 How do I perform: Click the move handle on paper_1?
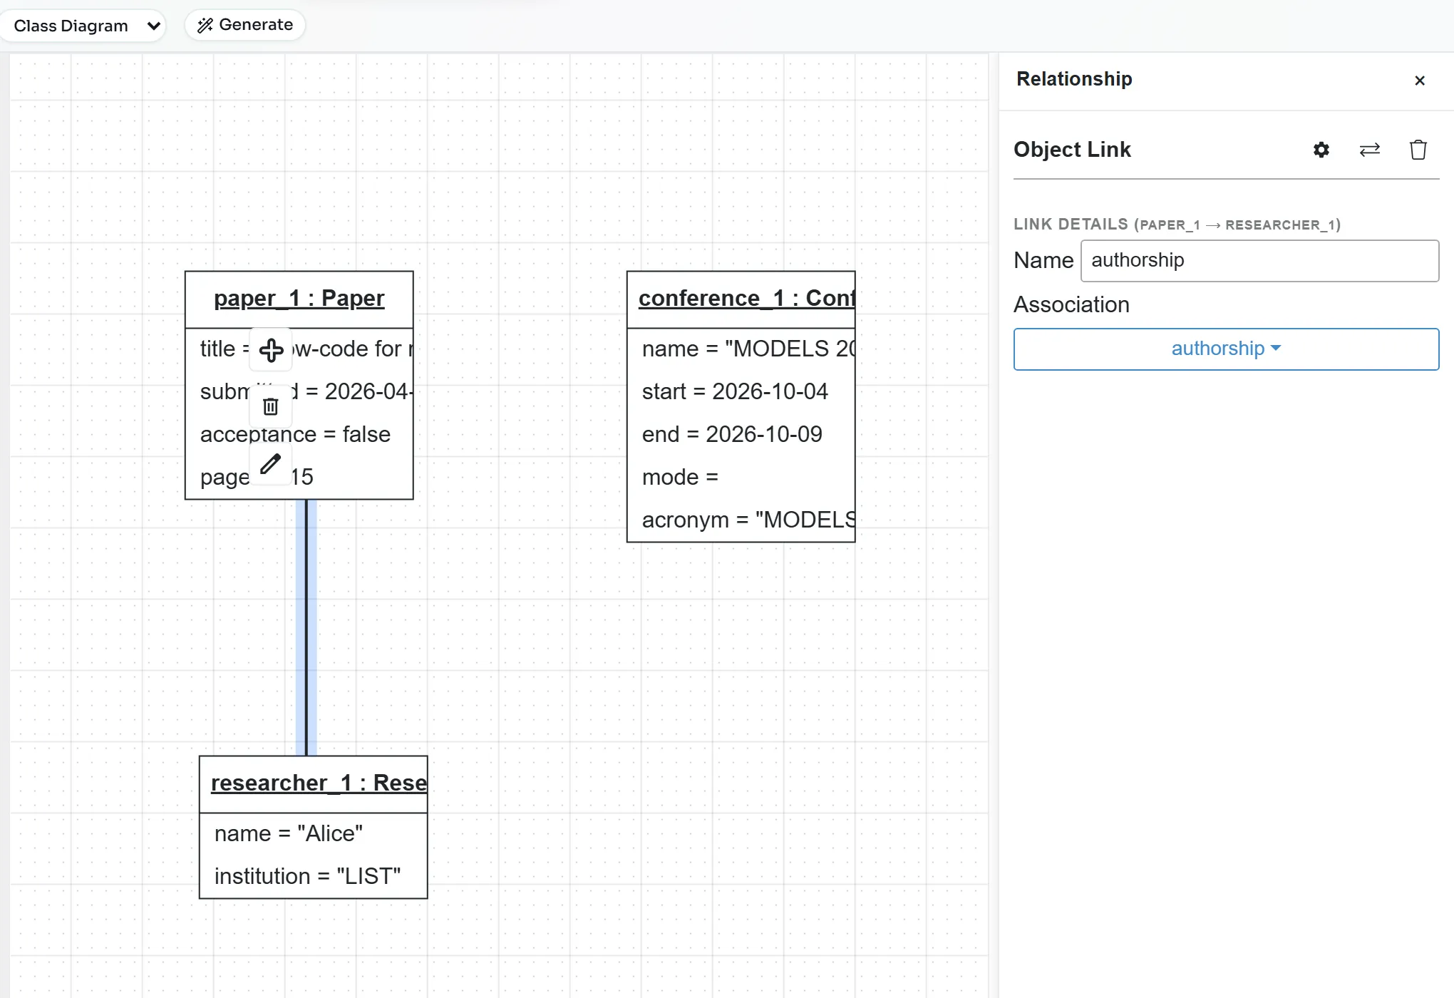(x=271, y=350)
